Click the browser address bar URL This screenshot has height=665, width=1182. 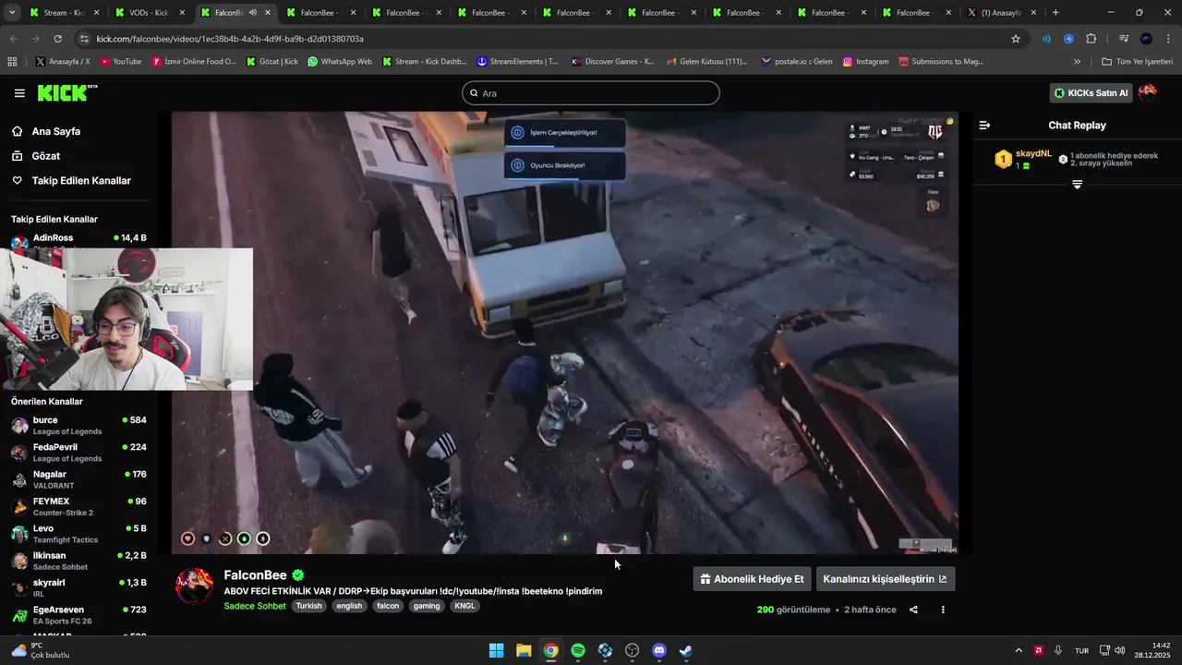[230, 39]
